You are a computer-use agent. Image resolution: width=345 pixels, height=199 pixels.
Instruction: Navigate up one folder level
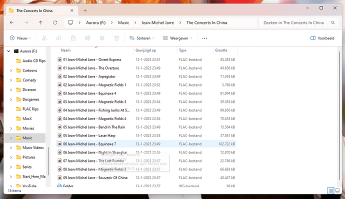[x=40, y=22]
